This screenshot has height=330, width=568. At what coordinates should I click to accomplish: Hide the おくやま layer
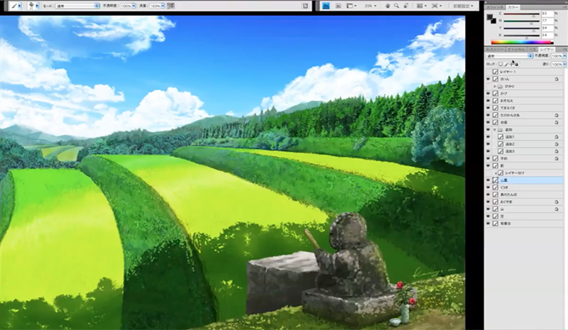[x=488, y=202]
